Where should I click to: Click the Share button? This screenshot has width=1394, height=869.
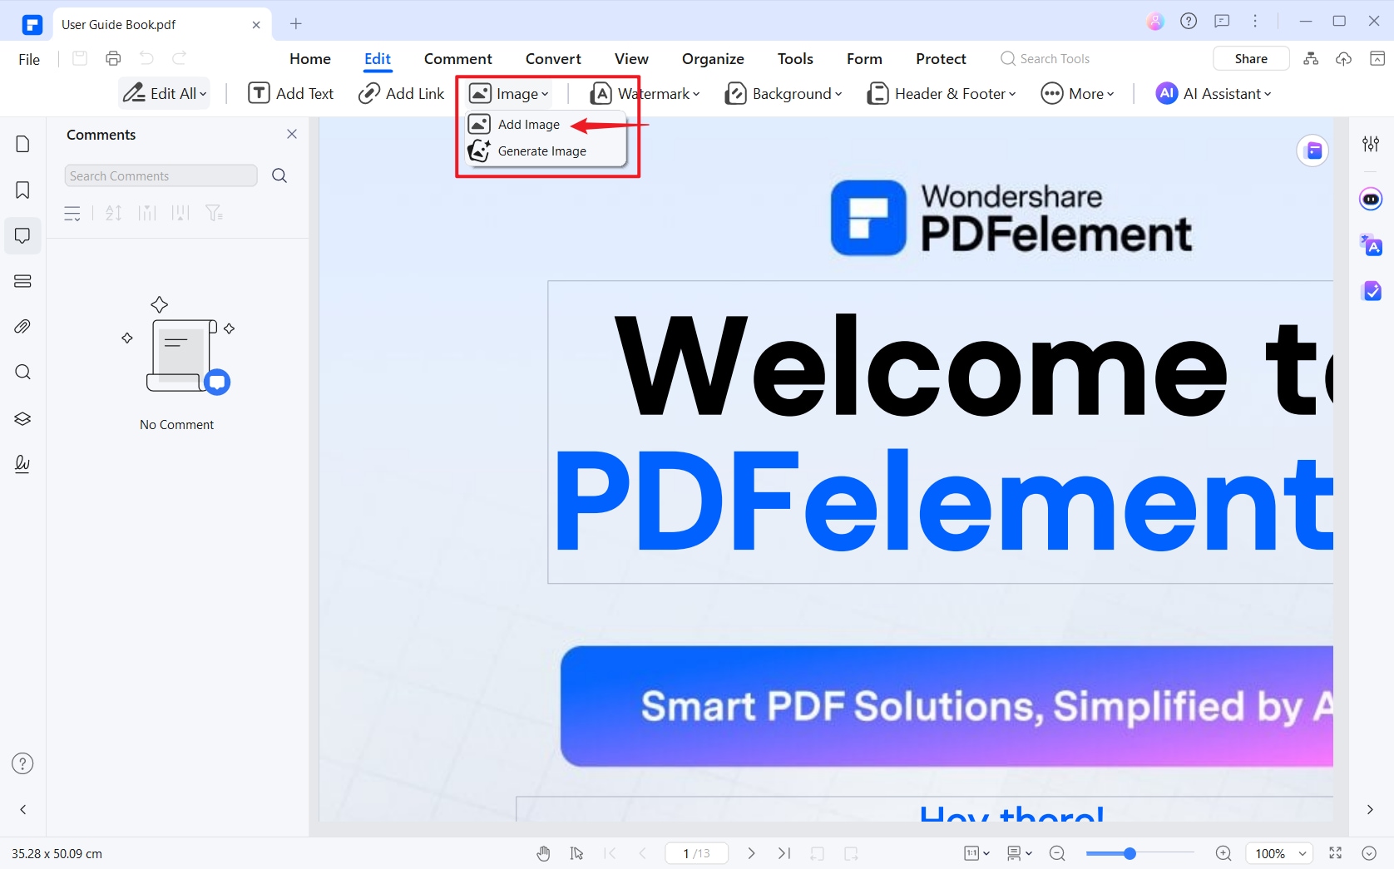click(1251, 58)
